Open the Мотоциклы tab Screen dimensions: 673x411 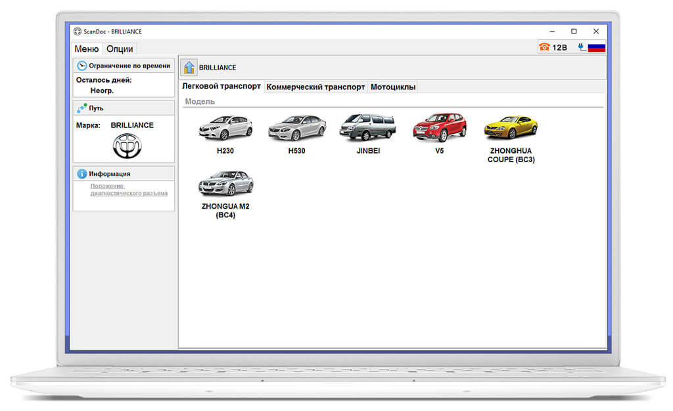(x=393, y=87)
